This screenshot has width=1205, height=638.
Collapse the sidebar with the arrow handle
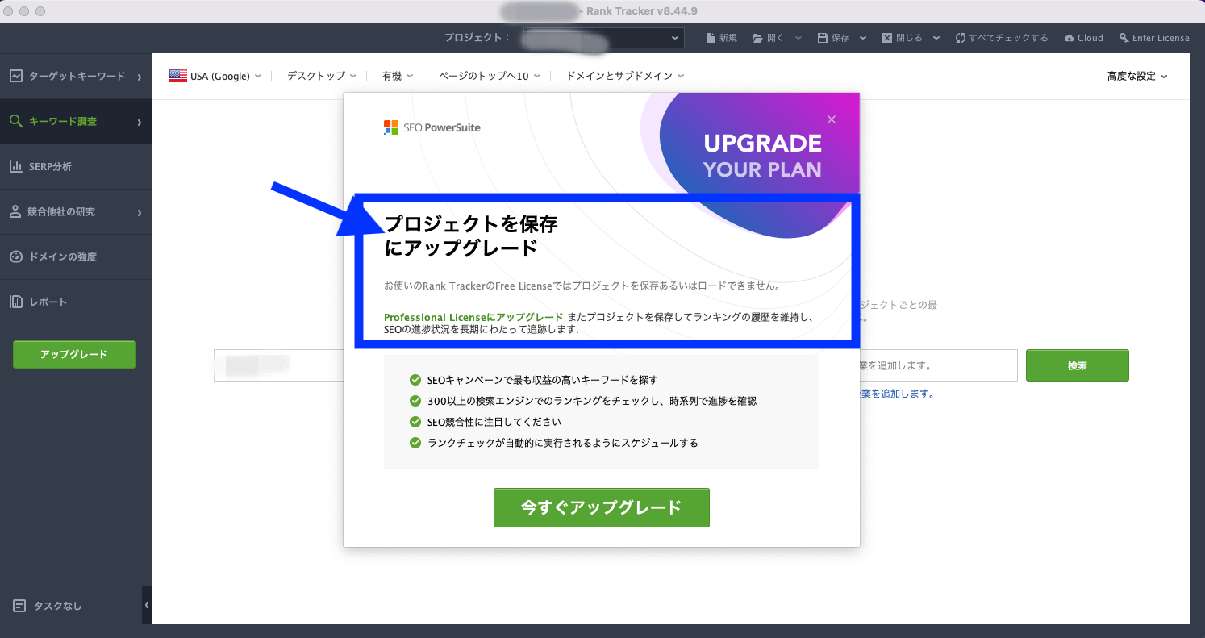point(147,605)
